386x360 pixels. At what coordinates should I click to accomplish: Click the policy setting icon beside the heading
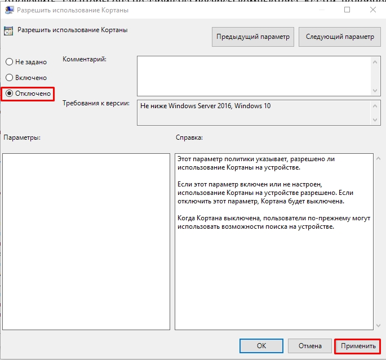[8, 31]
